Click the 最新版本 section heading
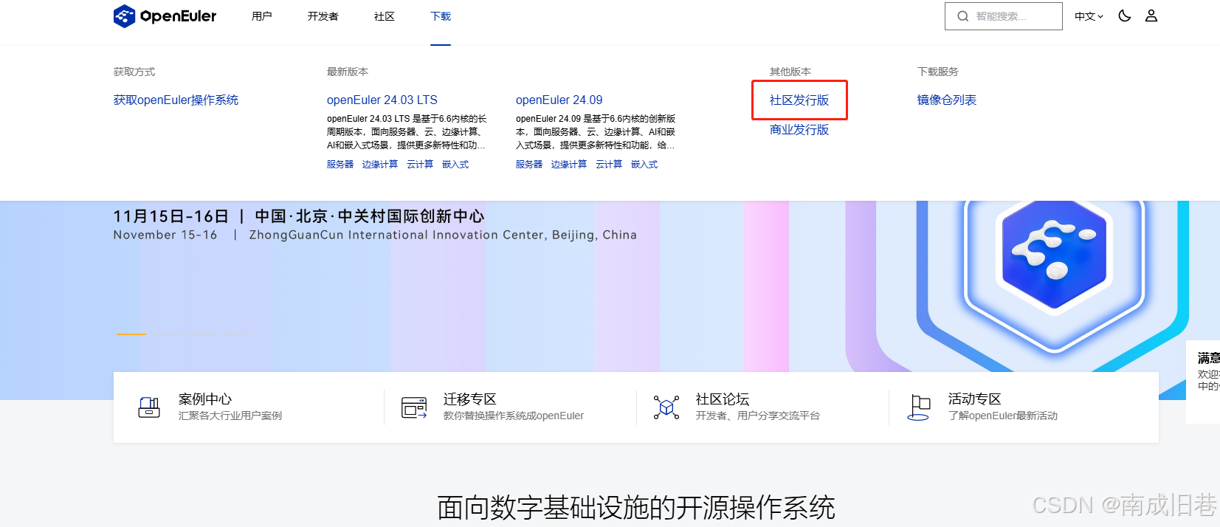The image size is (1220, 527). 348,72
